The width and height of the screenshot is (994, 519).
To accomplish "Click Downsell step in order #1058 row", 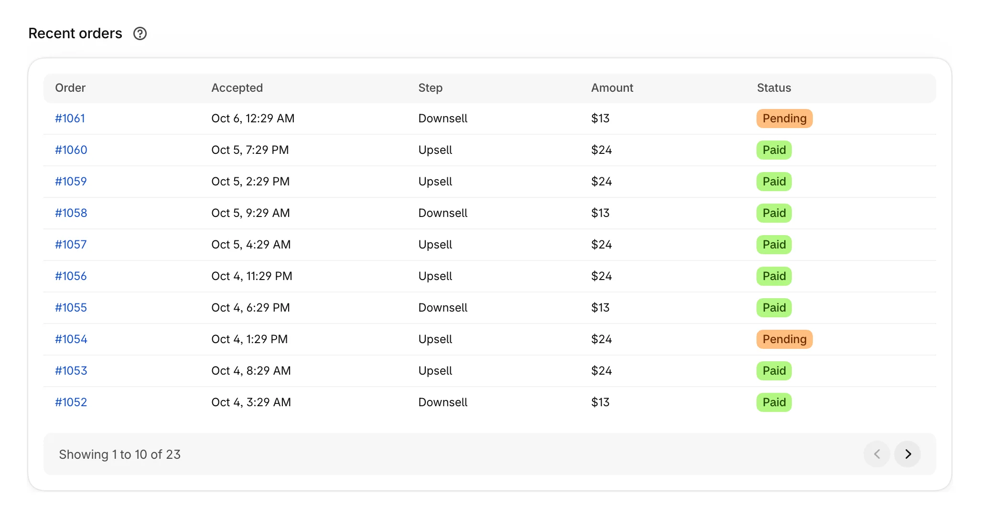I will click(443, 213).
